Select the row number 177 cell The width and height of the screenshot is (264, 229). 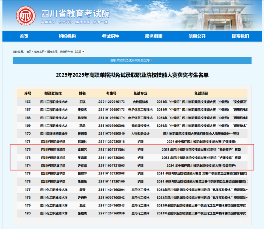pyautogui.click(x=28, y=189)
